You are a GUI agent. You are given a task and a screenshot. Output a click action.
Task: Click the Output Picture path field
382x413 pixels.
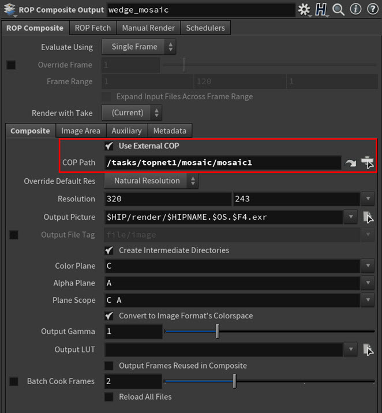click(224, 217)
